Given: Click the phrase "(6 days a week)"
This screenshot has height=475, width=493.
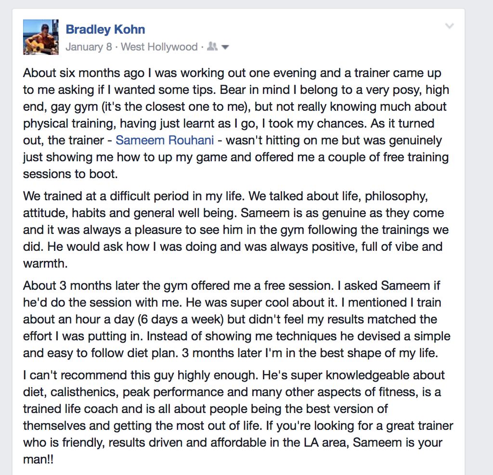Looking at the screenshot, I should [x=181, y=320].
